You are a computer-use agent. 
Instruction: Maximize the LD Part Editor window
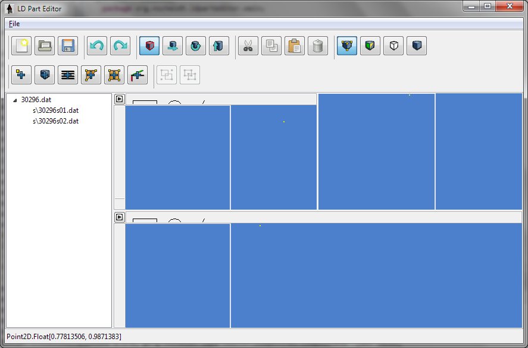tap(488, 6)
